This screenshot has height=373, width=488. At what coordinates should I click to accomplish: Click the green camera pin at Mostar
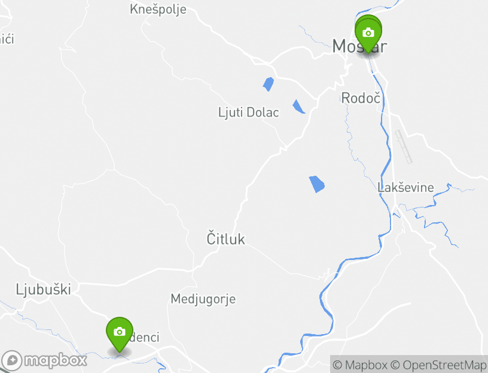pyautogui.click(x=368, y=33)
